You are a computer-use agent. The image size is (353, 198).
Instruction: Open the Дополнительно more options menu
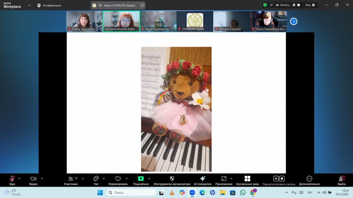tap(309, 179)
